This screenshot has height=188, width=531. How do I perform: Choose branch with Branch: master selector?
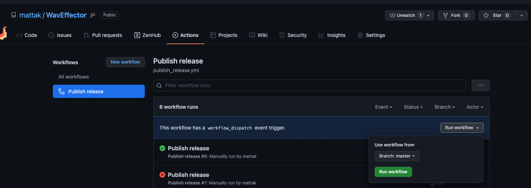pos(397,156)
